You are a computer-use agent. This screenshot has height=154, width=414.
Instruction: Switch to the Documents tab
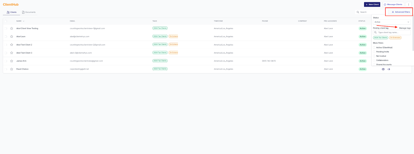pos(29,12)
